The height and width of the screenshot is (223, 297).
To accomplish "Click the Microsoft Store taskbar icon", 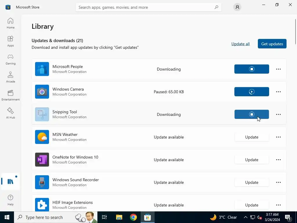I will point(147,217).
